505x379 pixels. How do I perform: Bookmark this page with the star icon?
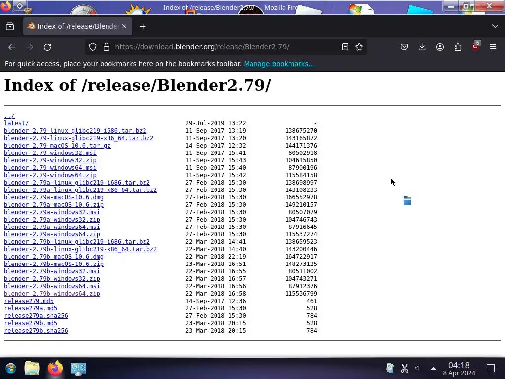(359, 47)
